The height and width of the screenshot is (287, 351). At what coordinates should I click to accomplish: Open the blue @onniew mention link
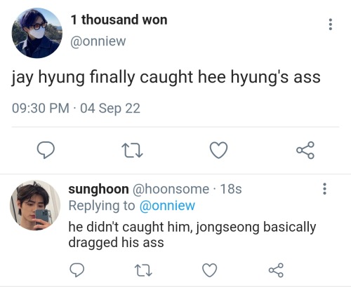pos(167,206)
